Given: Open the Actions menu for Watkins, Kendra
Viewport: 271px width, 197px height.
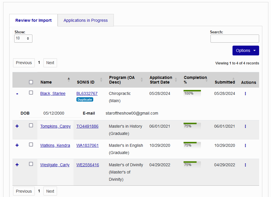Looking at the screenshot, I should click(x=245, y=145).
